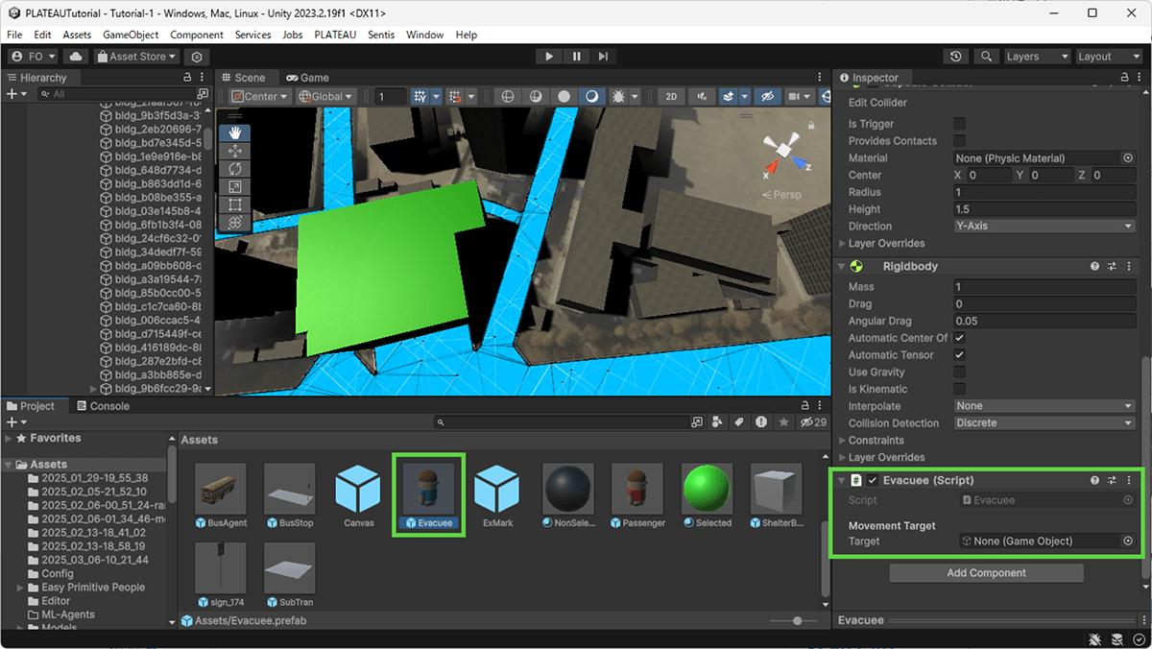Switch to the Console tab

102,406
